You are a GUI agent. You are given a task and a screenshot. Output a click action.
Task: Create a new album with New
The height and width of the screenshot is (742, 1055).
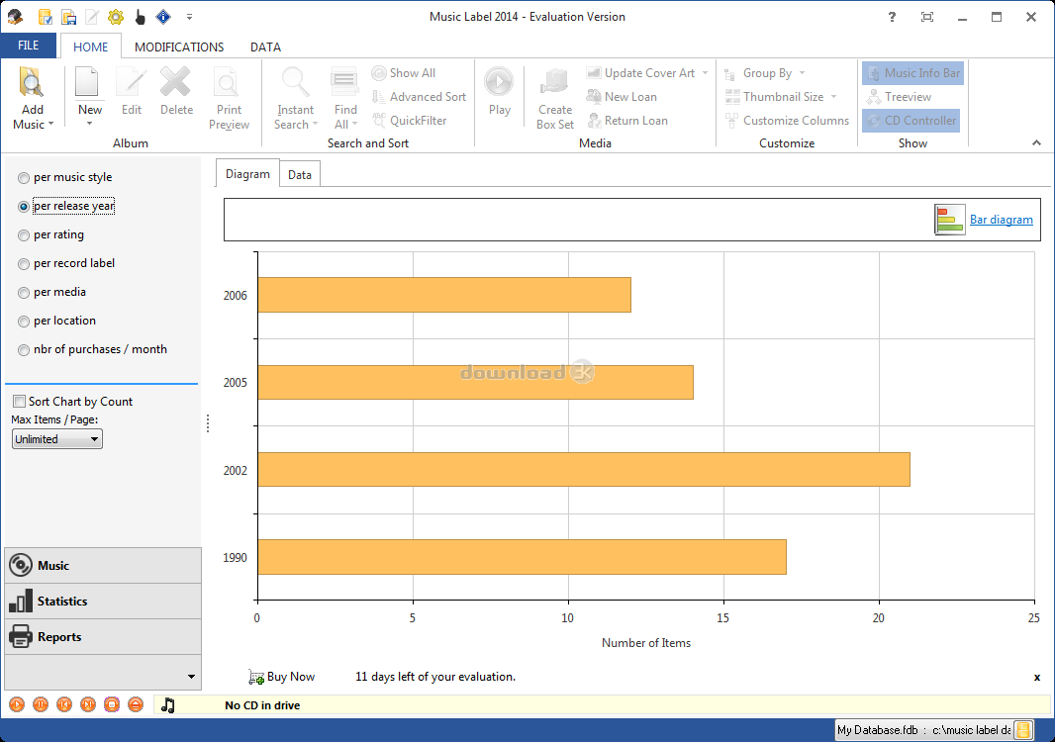click(89, 97)
